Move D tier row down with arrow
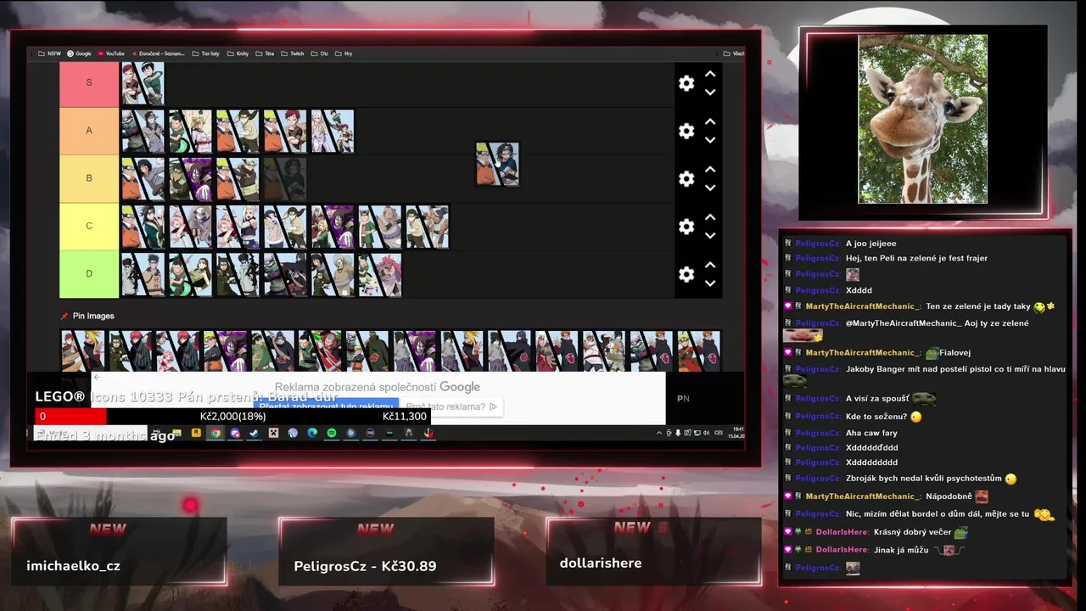The width and height of the screenshot is (1086, 611). click(x=710, y=283)
